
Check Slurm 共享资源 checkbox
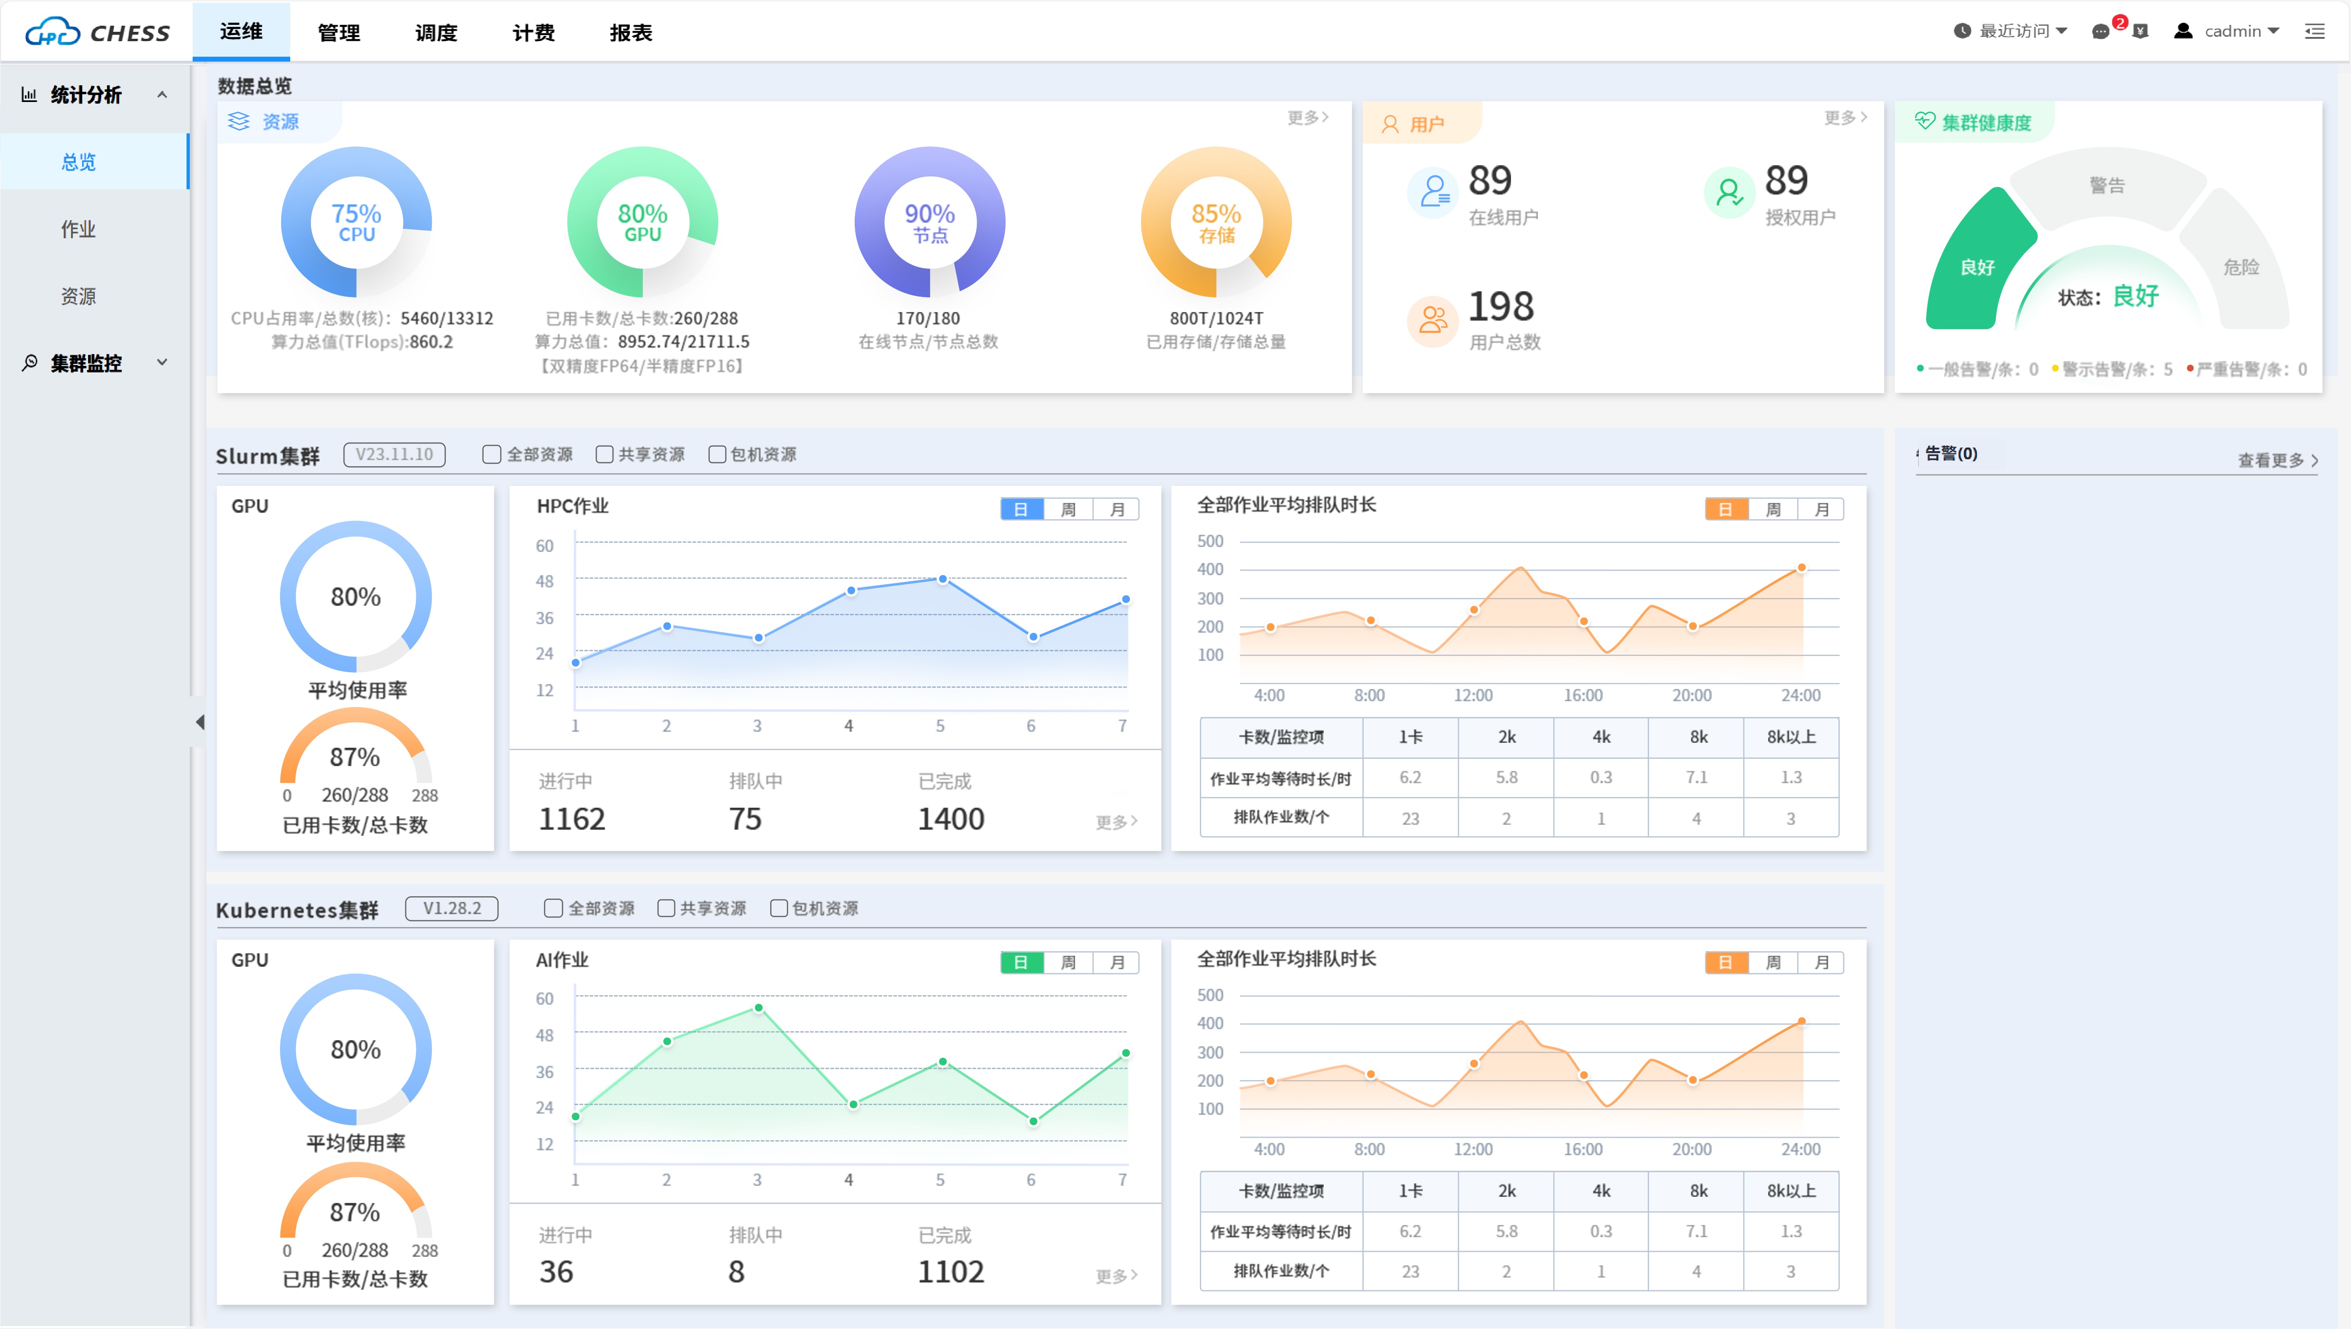click(x=604, y=454)
